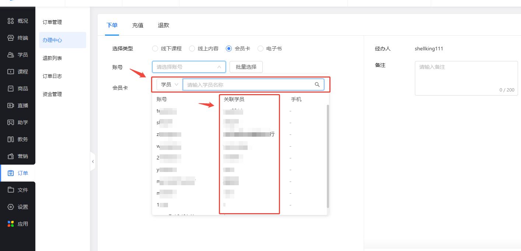Select the 电子书 radio button
Image resolution: width=521 pixels, height=251 pixels.
pos(260,49)
